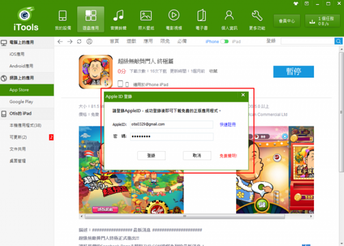This screenshot has width=344, height=246.
Task: Click the horizontal screenshot scrollbar thumb
Action: point(185,216)
